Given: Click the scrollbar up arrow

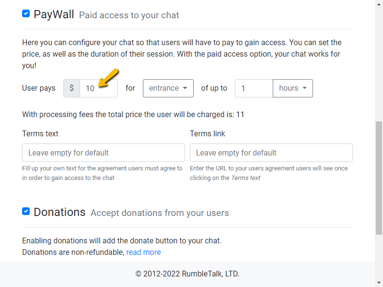Looking at the screenshot, I should 379,4.
